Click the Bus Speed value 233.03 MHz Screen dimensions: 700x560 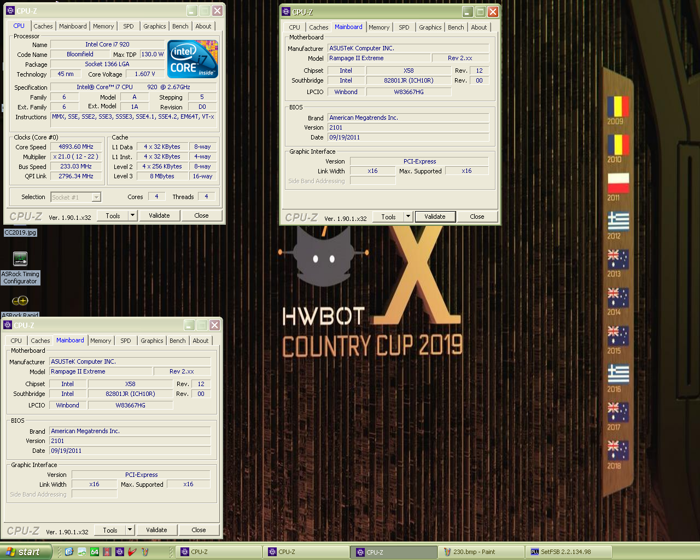76,166
